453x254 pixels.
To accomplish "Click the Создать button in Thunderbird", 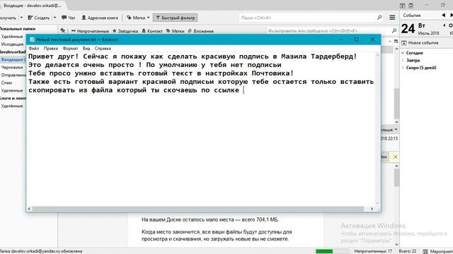I will click(x=39, y=18).
